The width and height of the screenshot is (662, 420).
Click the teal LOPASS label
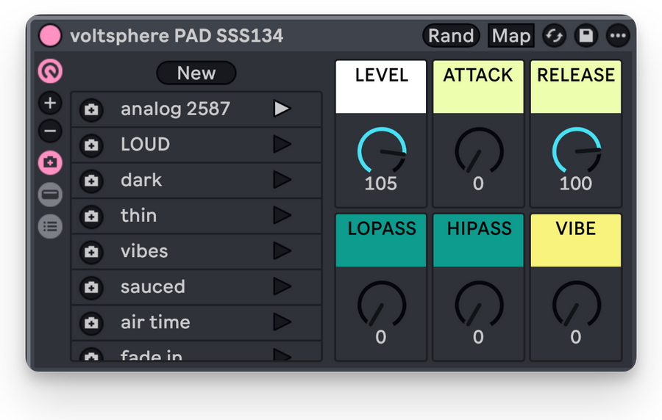coord(381,240)
